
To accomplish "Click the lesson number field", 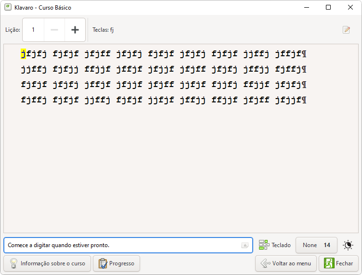I will coord(33,30).
